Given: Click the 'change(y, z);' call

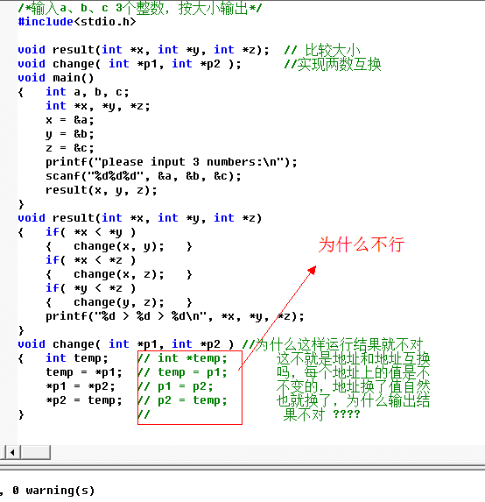Looking at the screenshot, I should (x=119, y=302).
